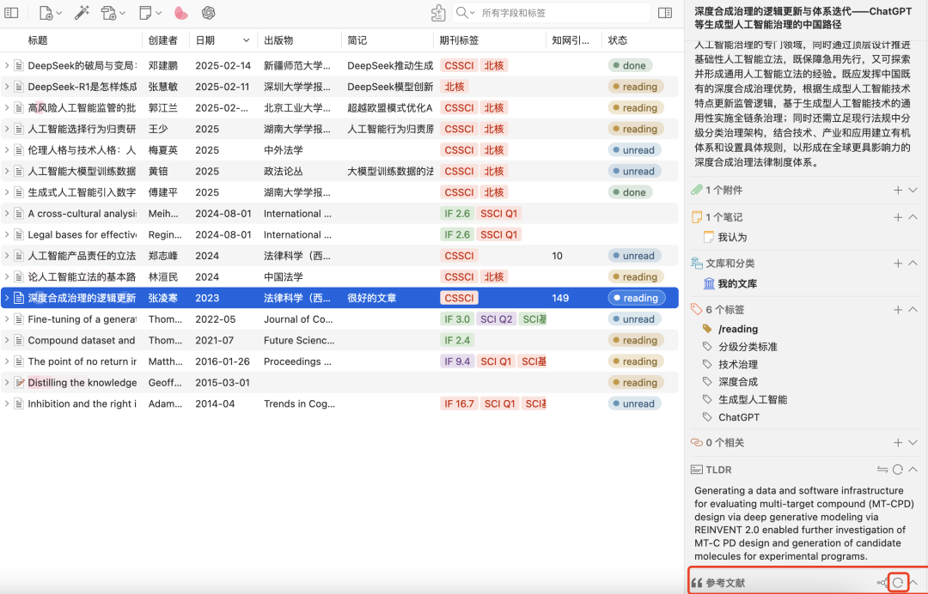Sort items by 期刊标签 column
Image resolution: width=928 pixels, height=594 pixels.
point(459,40)
